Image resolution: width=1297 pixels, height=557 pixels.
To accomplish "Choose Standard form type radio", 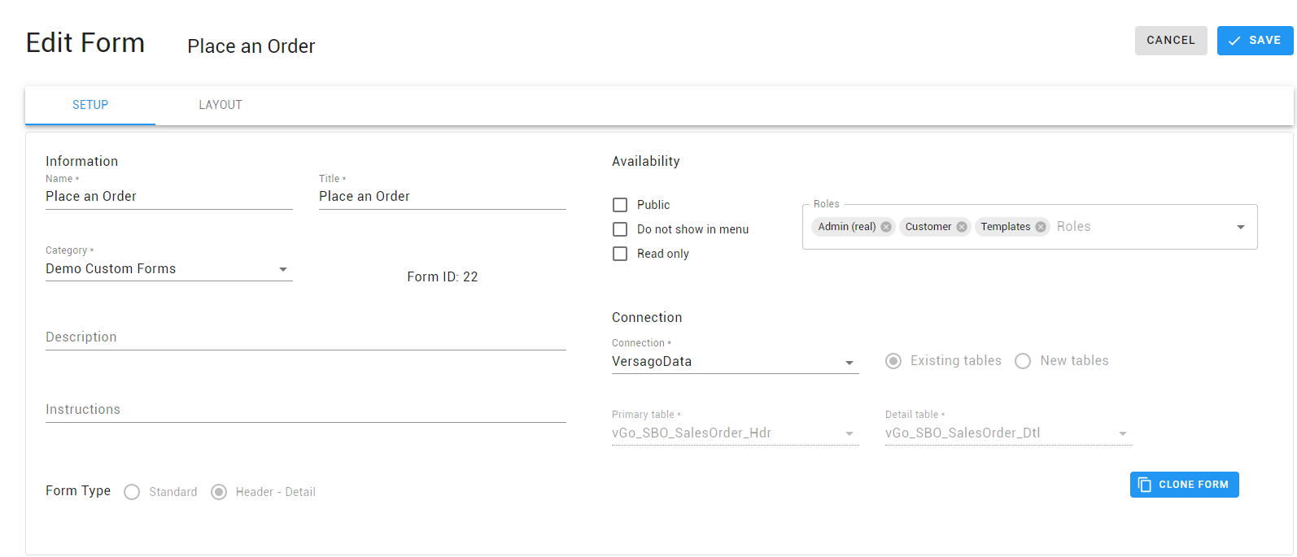I will pyautogui.click(x=132, y=492).
